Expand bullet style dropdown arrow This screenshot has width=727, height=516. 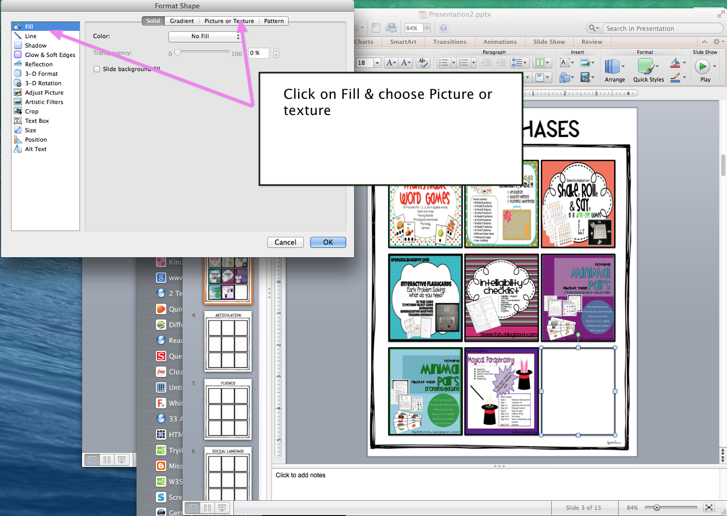pos(453,63)
